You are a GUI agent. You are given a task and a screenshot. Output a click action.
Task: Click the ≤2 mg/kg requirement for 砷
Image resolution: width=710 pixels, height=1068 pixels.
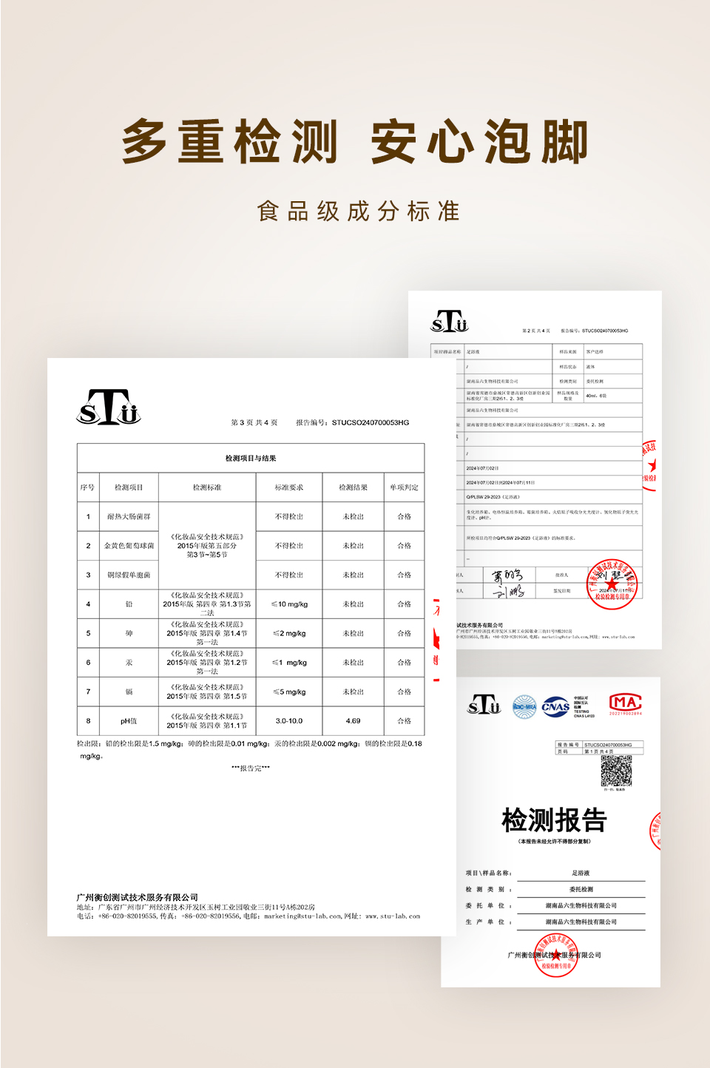pos(289,633)
